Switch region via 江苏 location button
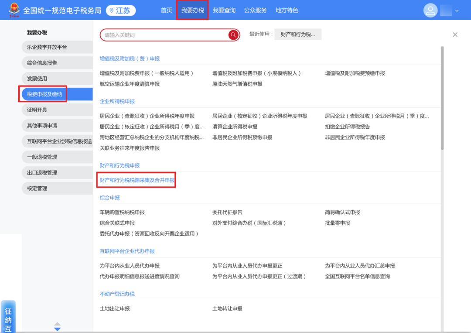This screenshot has width=471, height=333. point(121,10)
